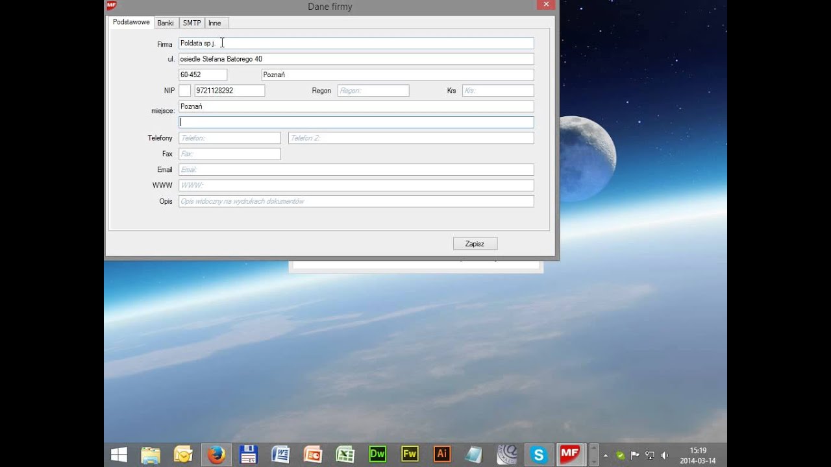Switch to the SMTP tab
This screenshot has height=467, width=831.
[192, 23]
